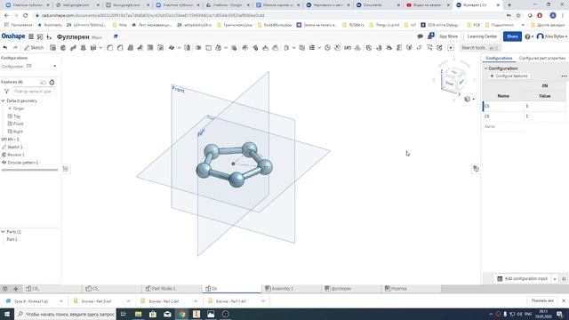The width and height of the screenshot is (569, 320).
Task: Click Add configuration input button
Action: [x=522, y=278]
